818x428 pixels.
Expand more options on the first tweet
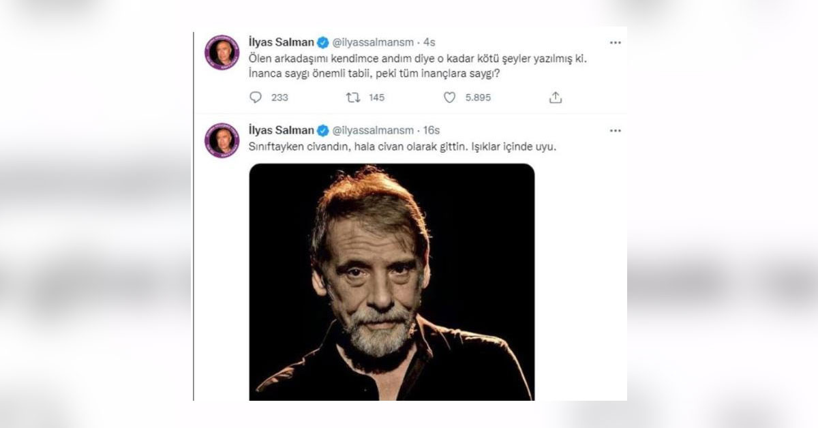coord(615,43)
